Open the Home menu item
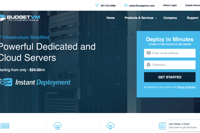 [111, 18]
